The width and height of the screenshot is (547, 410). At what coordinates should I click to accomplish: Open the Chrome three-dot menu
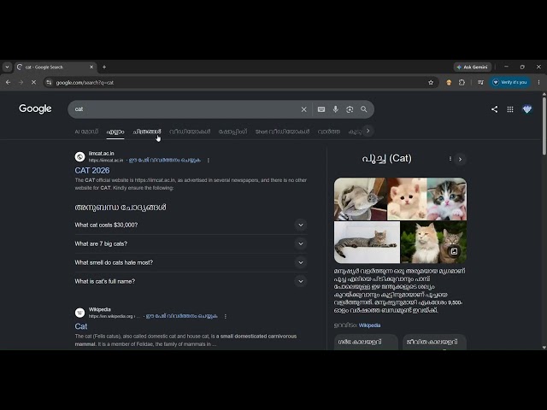coord(538,83)
